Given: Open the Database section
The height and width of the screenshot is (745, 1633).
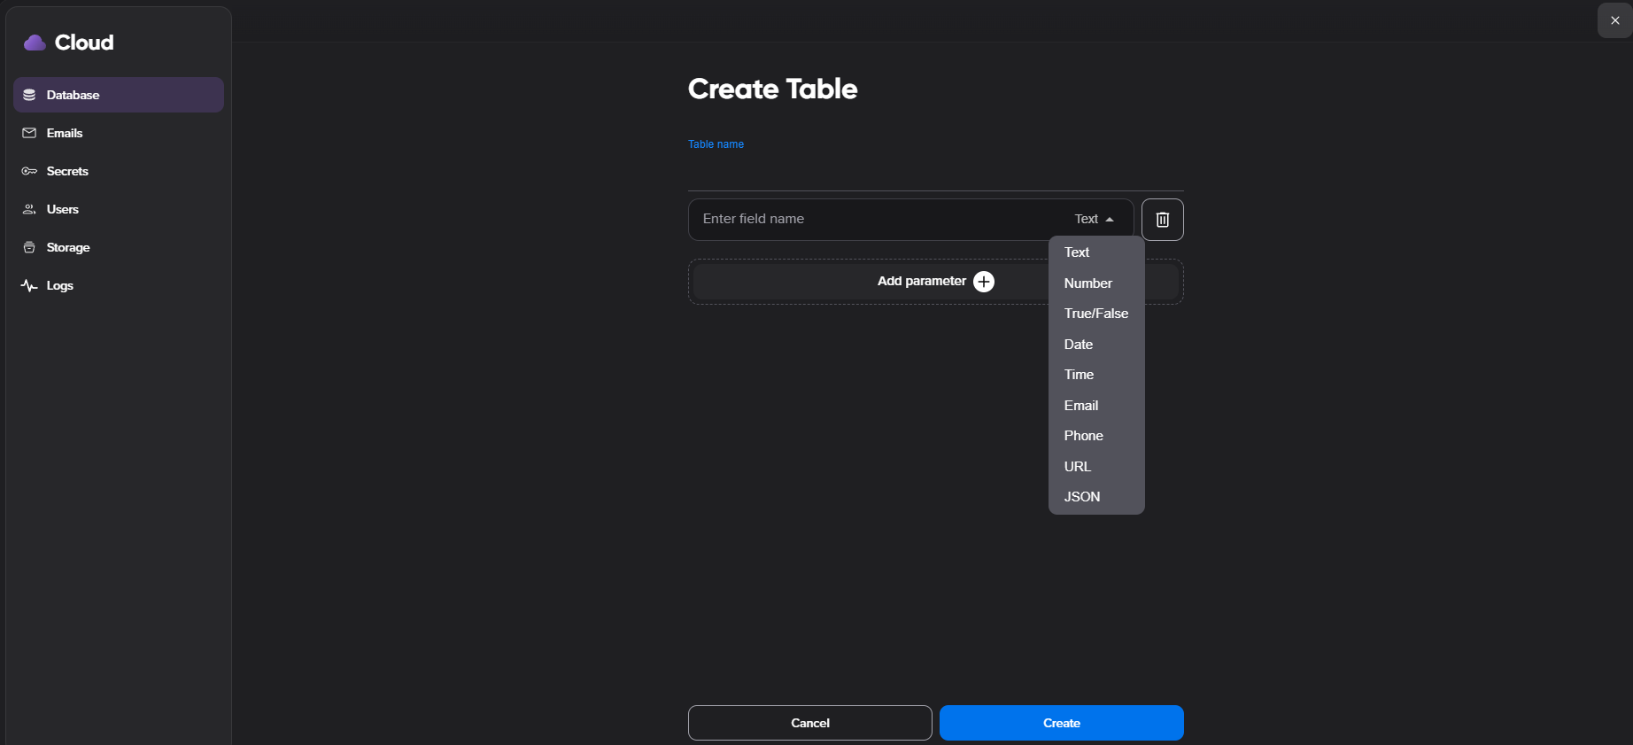Looking at the screenshot, I should 119,95.
